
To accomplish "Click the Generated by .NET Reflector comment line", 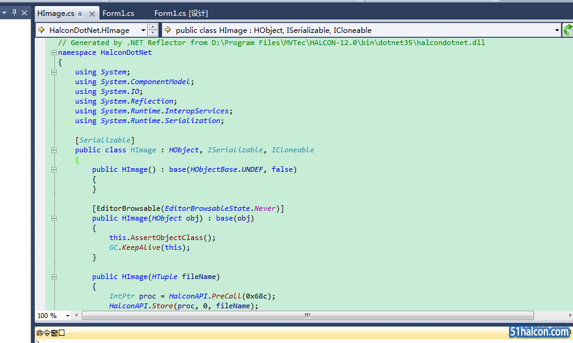I will (x=272, y=43).
